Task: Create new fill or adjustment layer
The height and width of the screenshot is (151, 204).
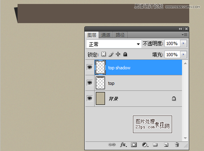Action: (x=145, y=145)
